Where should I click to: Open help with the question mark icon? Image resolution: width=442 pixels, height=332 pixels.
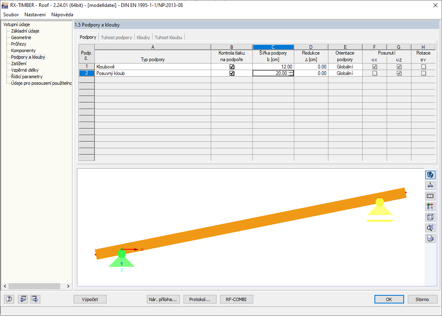point(9,299)
